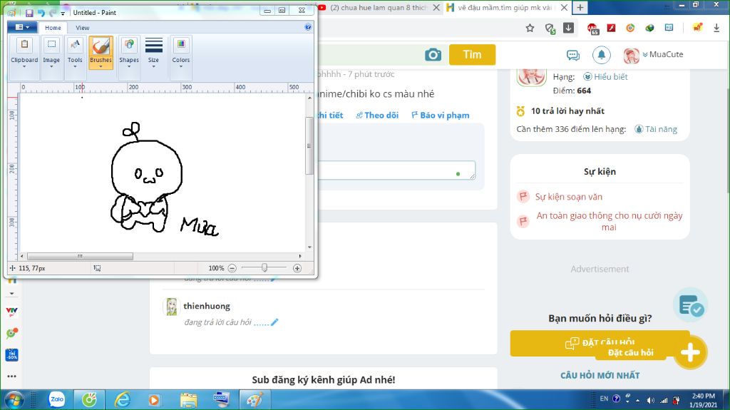
Task: Click the shield protection icon in address bar
Action: pos(550,29)
